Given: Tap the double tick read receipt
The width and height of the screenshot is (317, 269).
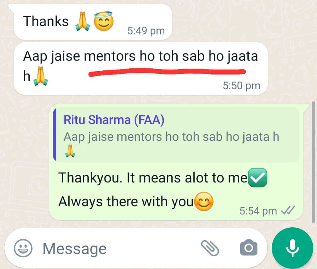Looking at the screenshot, I should pyautogui.click(x=288, y=211).
